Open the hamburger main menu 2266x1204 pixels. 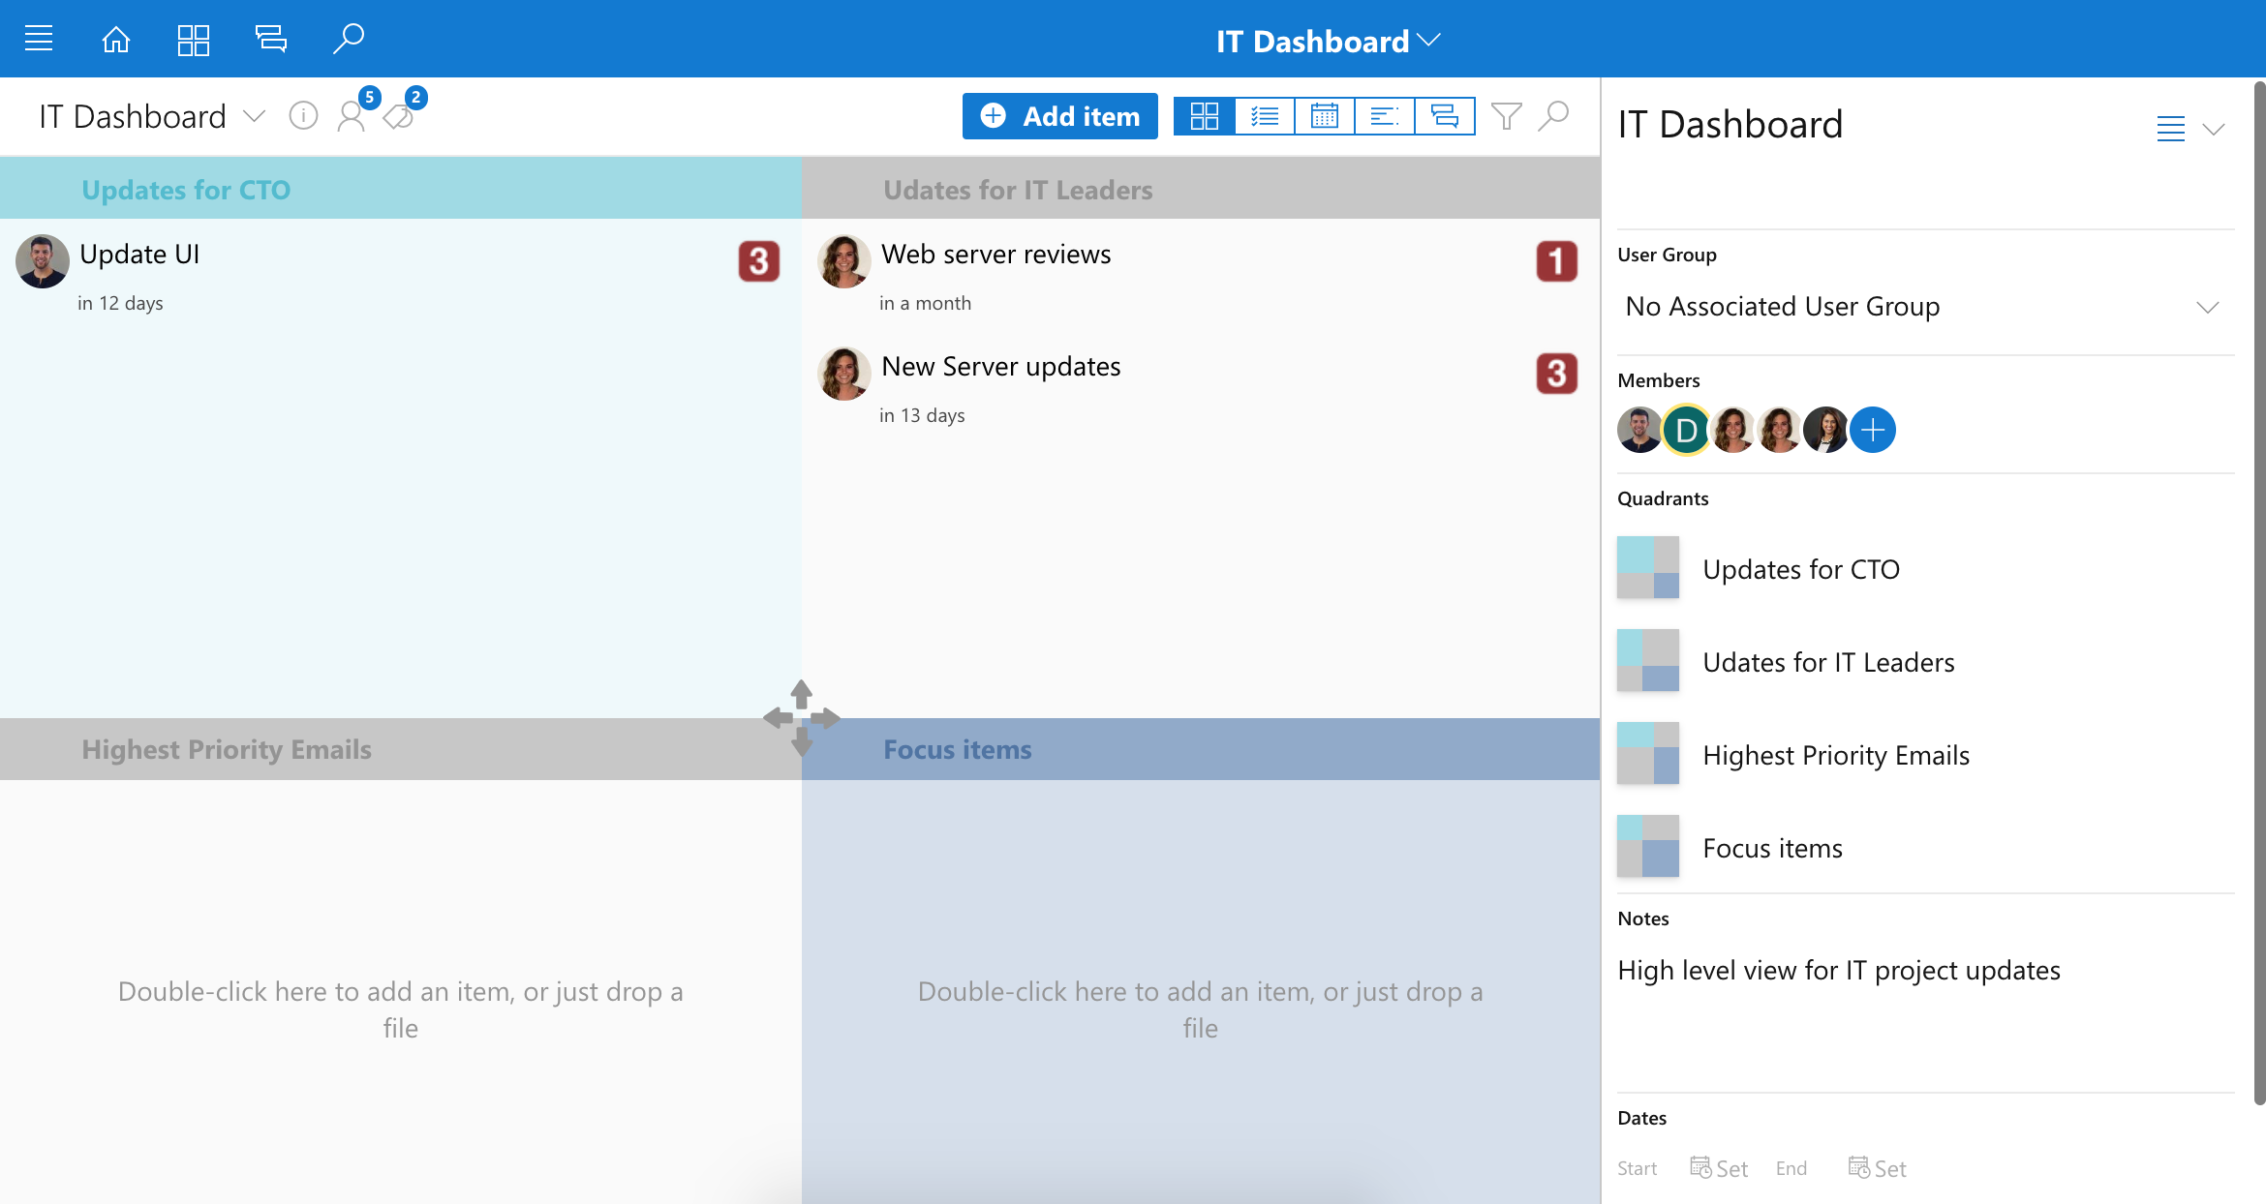pyautogui.click(x=39, y=39)
